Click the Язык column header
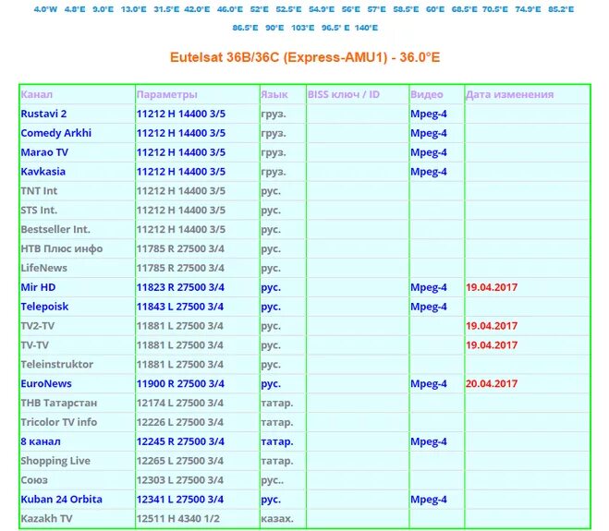The height and width of the screenshot is (531, 609). click(x=274, y=94)
